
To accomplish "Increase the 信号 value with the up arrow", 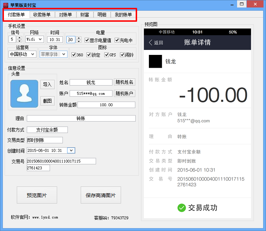I will pyautogui.click(x=20, y=37).
